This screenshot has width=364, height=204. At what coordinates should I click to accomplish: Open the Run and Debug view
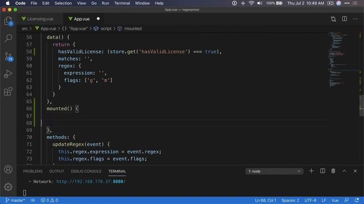tap(9, 74)
